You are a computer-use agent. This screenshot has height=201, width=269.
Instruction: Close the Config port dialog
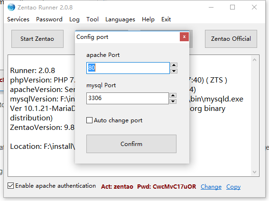(184, 37)
